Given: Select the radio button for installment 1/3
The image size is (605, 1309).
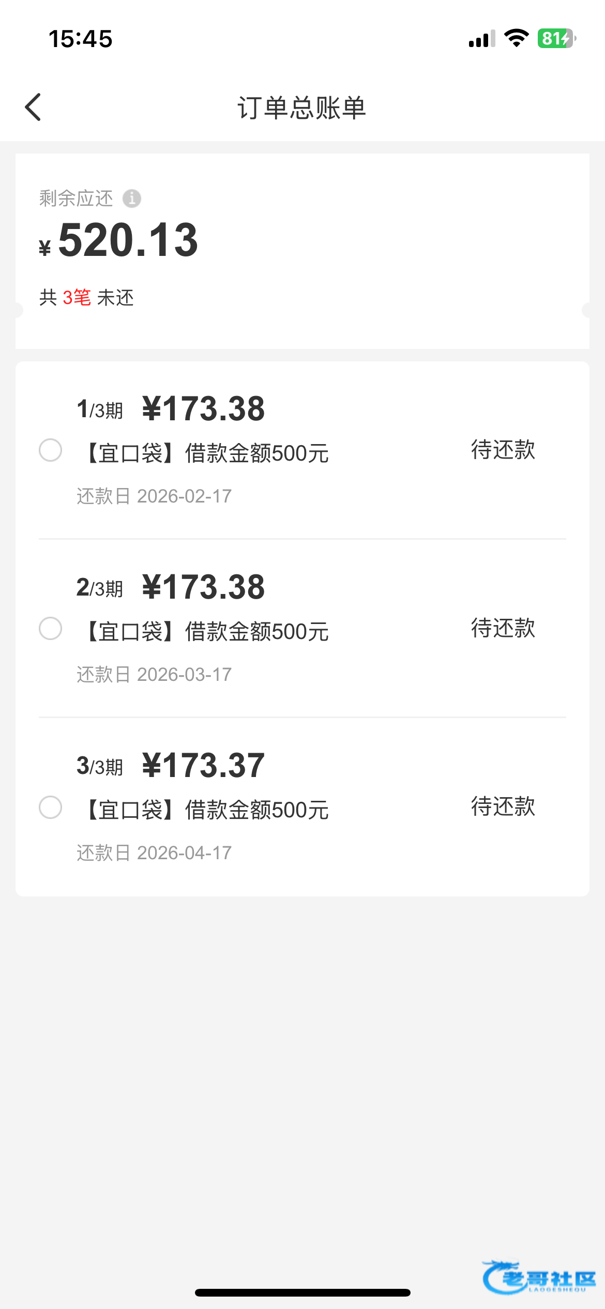Looking at the screenshot, I should coord(51,450).
